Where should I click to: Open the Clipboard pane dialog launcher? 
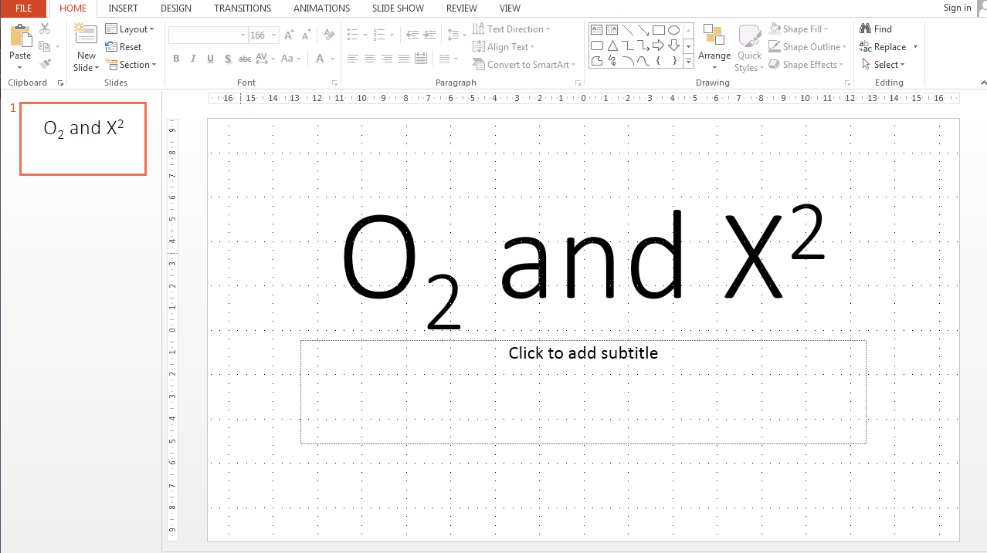pyautogui.click(x=61, y=83)
